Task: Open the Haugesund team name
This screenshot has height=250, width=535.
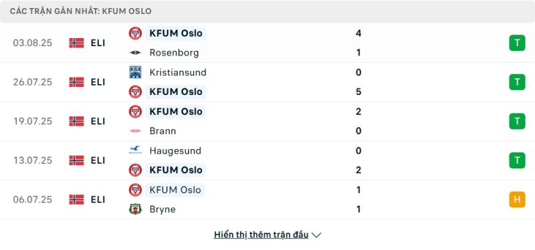Action: [x=175, y=151]
